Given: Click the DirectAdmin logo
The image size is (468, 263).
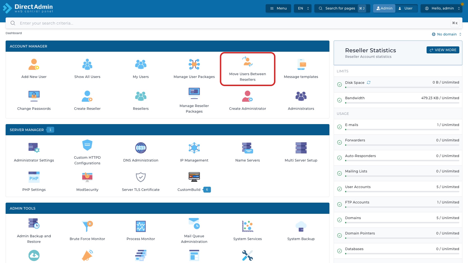Looking at the screenshot, I should [x=28, y=8].
